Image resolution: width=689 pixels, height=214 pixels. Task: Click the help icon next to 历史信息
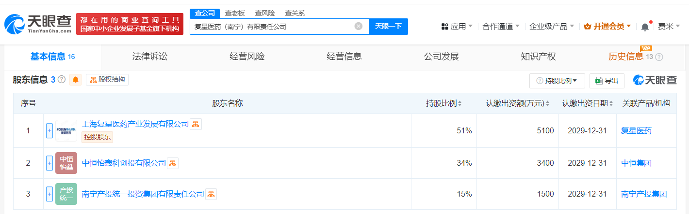pyautogui.click(x=659, y=57)
